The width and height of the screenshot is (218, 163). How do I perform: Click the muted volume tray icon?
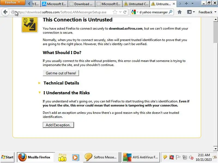click(x=191, y=158)
